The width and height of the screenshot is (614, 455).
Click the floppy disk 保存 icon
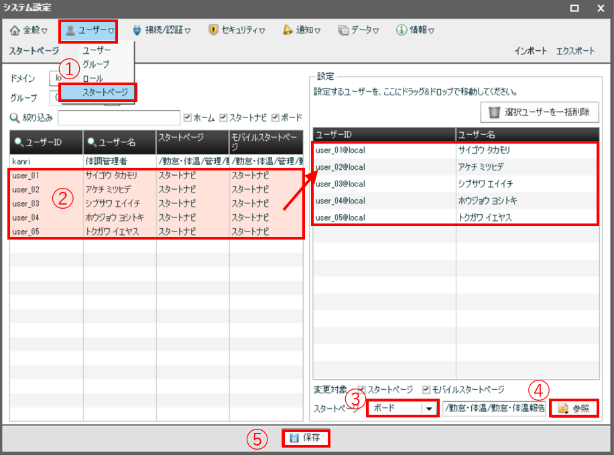(x=294, y=438)
